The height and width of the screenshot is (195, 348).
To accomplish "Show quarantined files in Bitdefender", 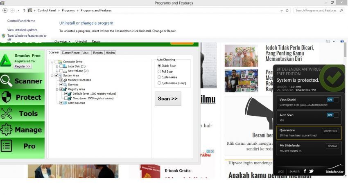I will click(x=330, y=131).
